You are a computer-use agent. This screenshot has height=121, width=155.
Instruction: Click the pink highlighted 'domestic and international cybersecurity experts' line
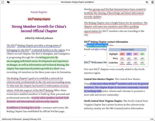(x=33, y=101)
